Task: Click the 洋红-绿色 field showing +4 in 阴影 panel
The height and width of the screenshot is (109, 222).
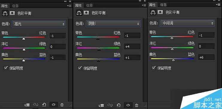Action: 132,46
